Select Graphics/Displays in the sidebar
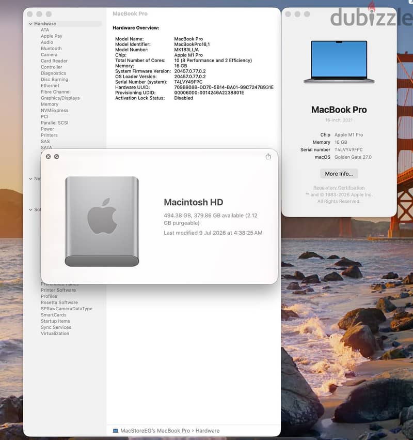This screenshot has width=413, height=440. [x=60, y=98]
